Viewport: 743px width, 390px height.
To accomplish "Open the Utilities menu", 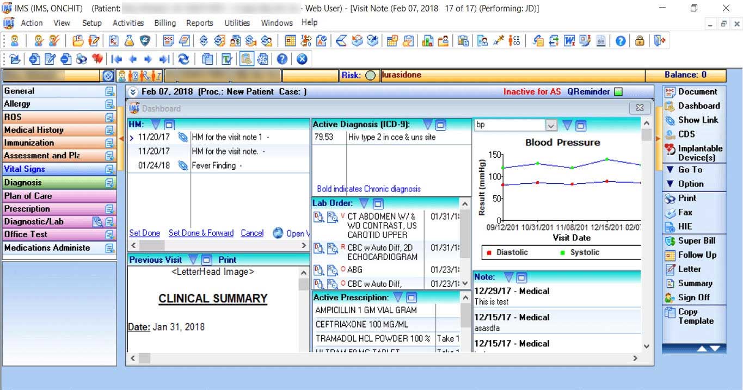I will [x=237, y=23].
